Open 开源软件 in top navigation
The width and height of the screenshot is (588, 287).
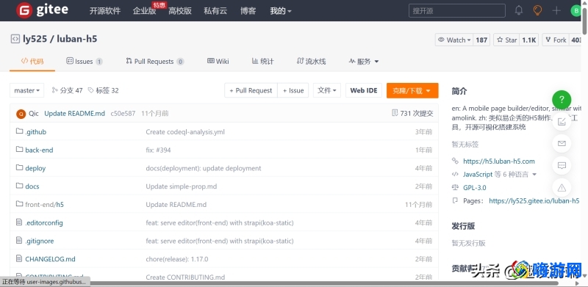105,11
